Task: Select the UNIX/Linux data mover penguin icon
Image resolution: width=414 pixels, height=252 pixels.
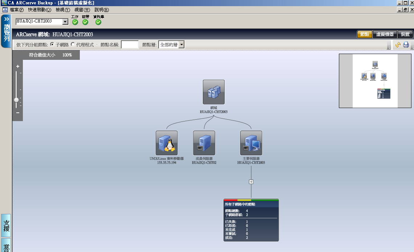Action: 167,143
